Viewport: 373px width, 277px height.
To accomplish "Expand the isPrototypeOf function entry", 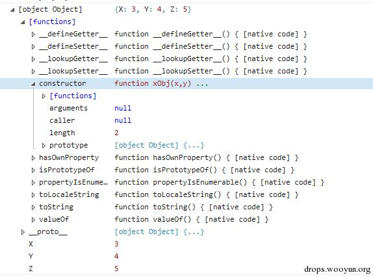I will pyautogui.click(x=33, y=170).
